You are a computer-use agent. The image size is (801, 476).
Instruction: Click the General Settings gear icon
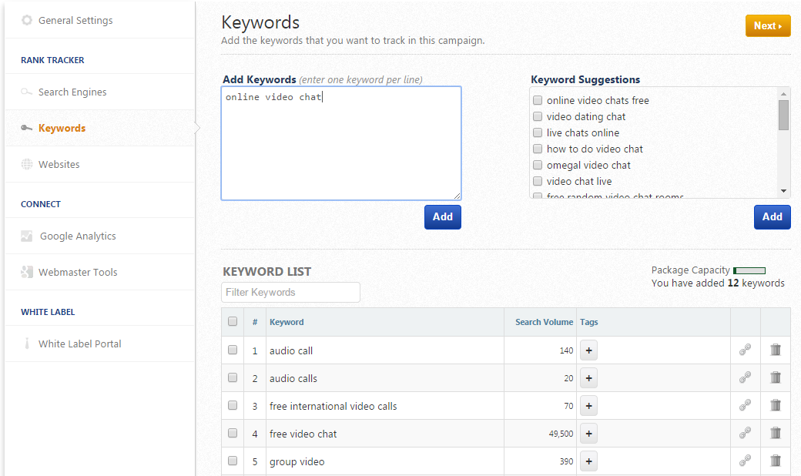[x=27, y=20]
